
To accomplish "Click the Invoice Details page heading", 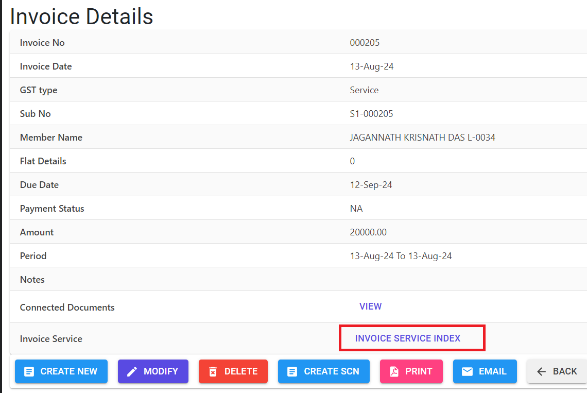I will tap(81, 16).
